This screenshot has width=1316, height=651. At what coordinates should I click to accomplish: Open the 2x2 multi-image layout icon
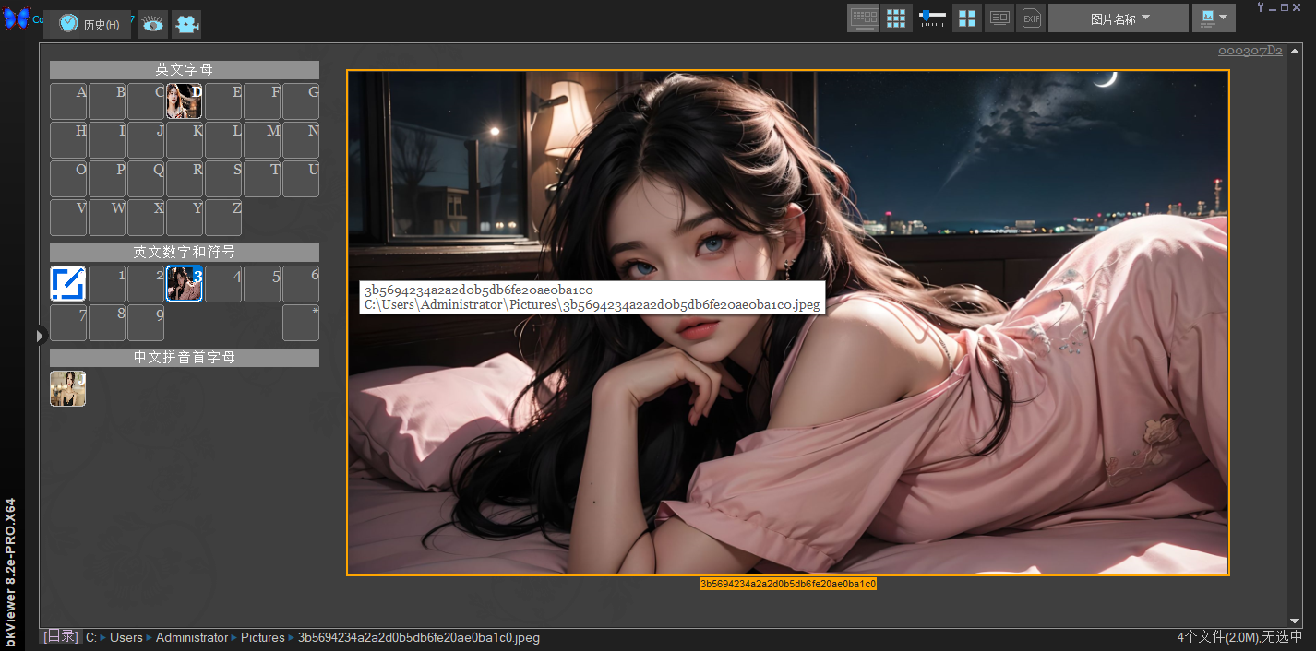(x=967, y=17)
